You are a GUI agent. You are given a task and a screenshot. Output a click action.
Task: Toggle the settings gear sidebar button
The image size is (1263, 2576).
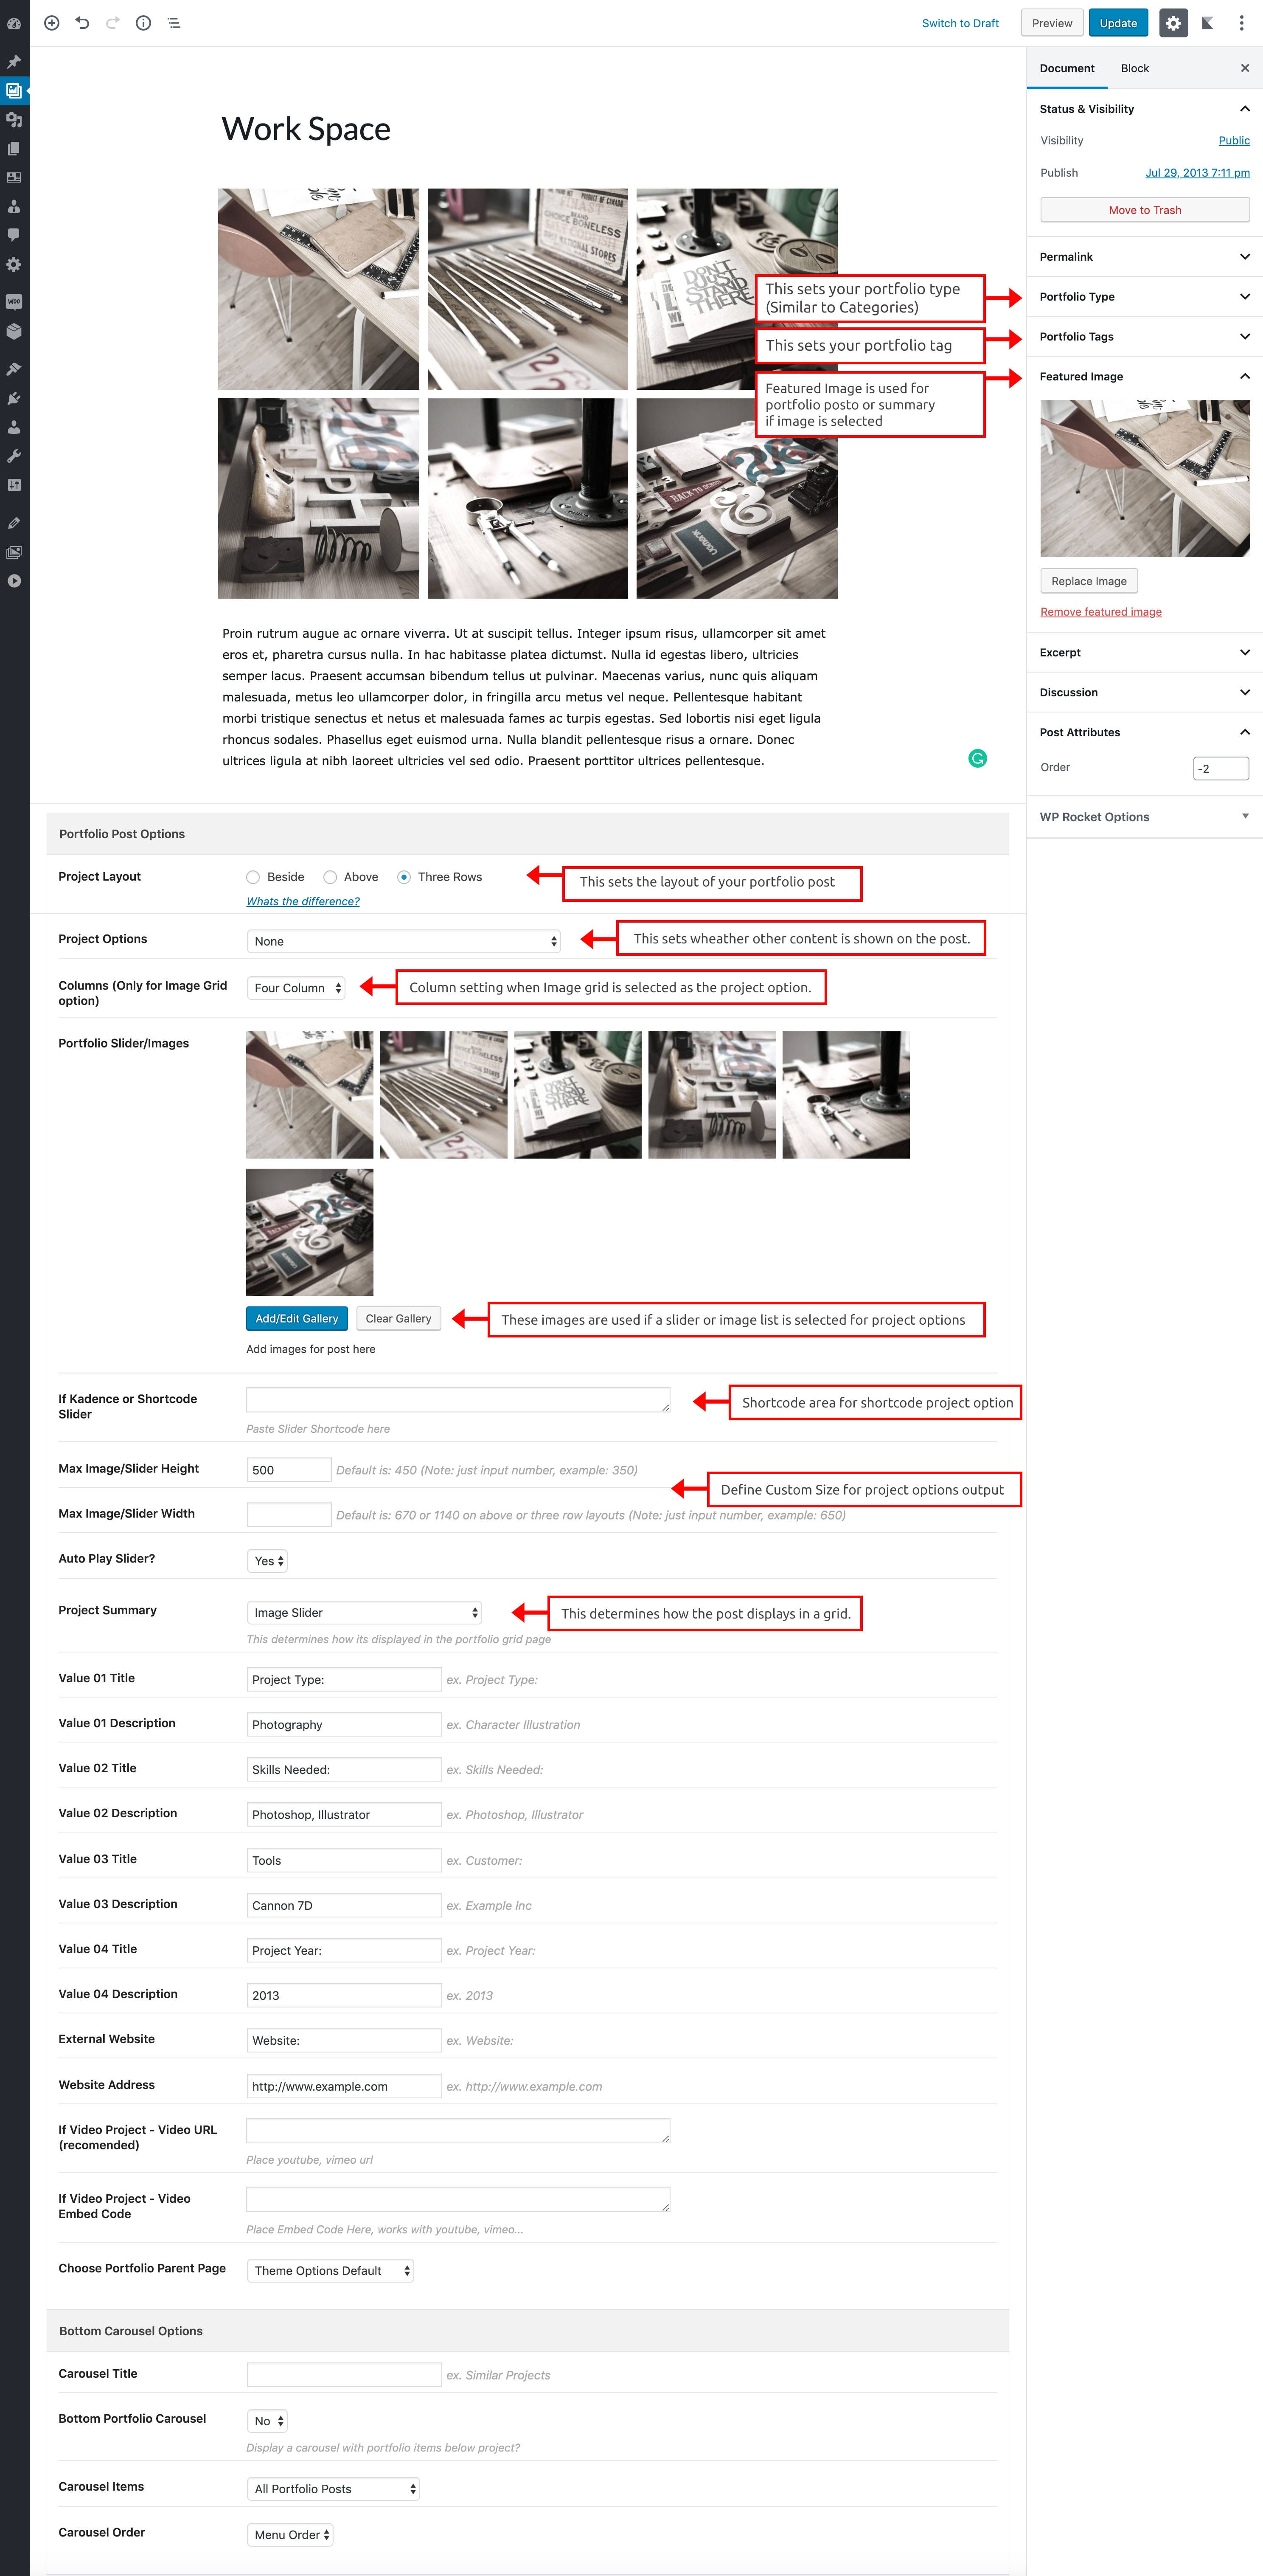tap(1173, 23)
